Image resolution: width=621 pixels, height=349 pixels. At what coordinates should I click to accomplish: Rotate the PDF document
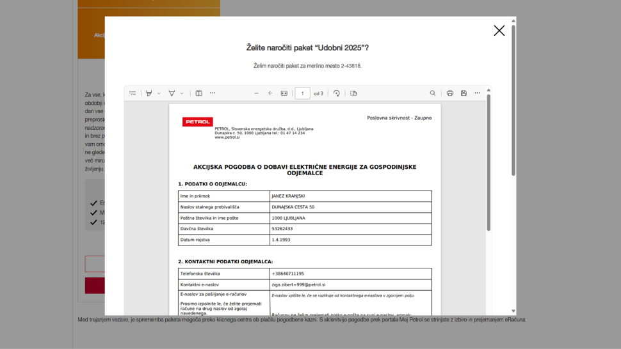click(x=337, y=93)
